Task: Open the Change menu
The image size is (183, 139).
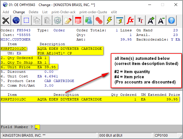Action: 19,12
